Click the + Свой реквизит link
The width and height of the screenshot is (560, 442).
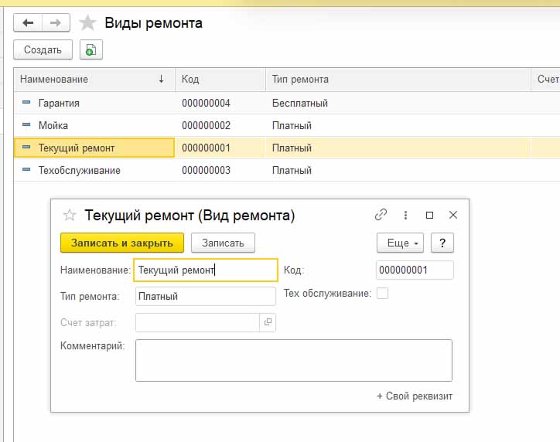[x=414, y=396]
